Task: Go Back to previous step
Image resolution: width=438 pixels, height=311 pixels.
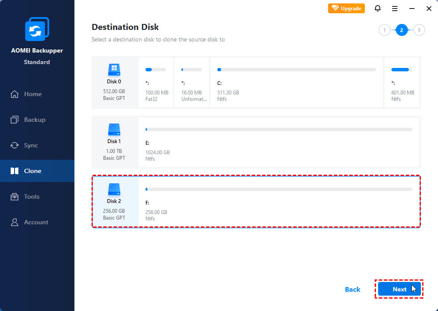Action: coord(352,290)
